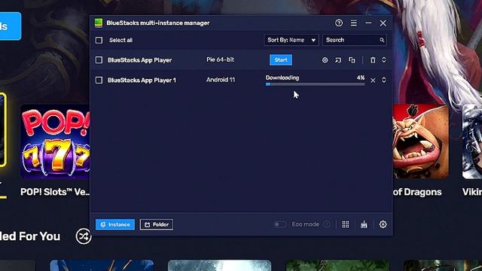Screen dimensions: 482x271
Task: Click the '4%' download percentage text
Action: (x=361, y=78)
